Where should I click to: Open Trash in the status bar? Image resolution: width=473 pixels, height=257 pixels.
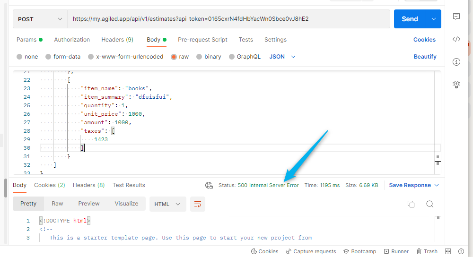pos(427,251)
